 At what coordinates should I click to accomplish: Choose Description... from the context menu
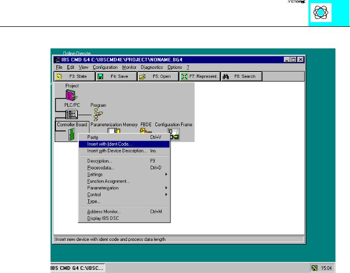(x=124, y=161)
